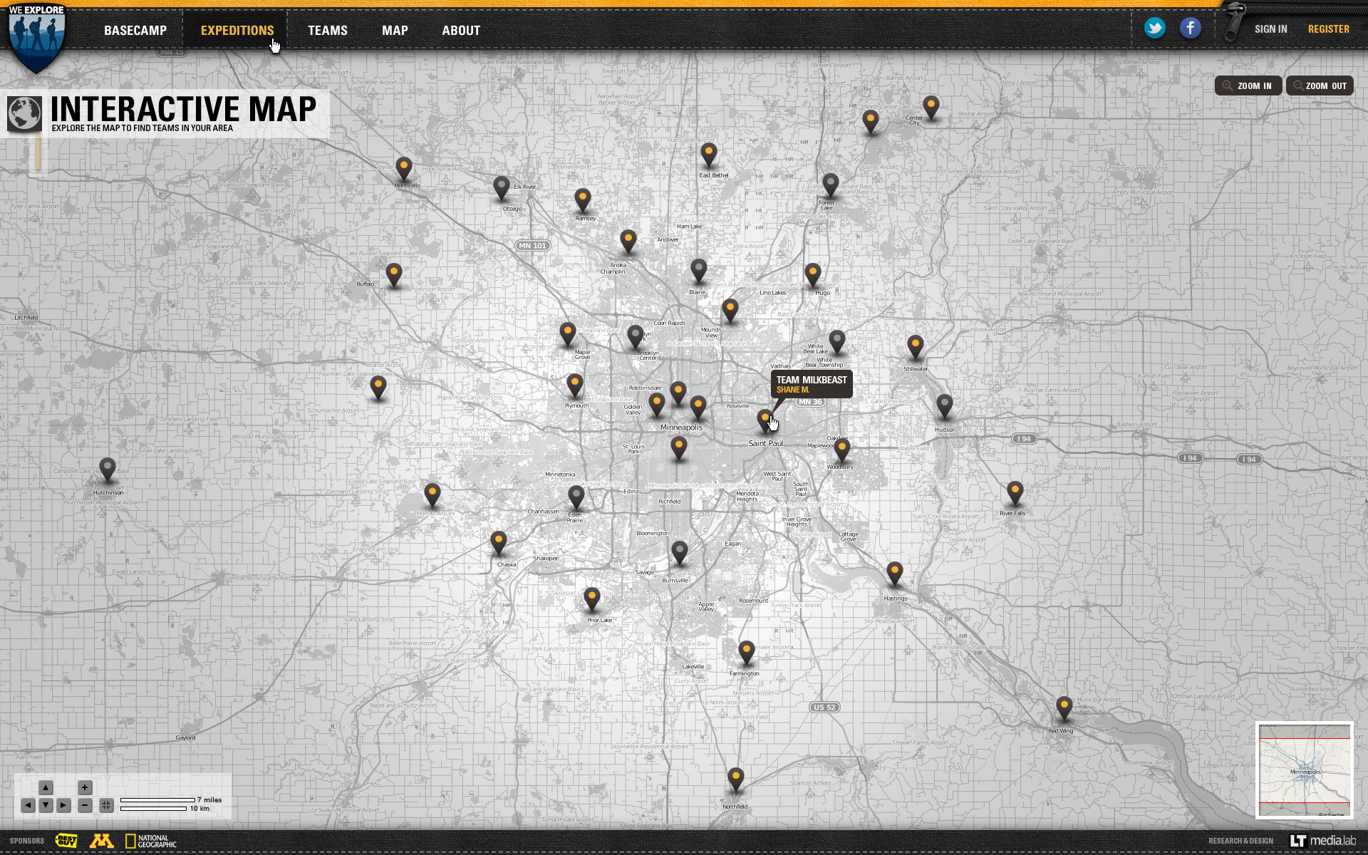
Task: Open the Basecamp menu item
Action: (135, 31)
